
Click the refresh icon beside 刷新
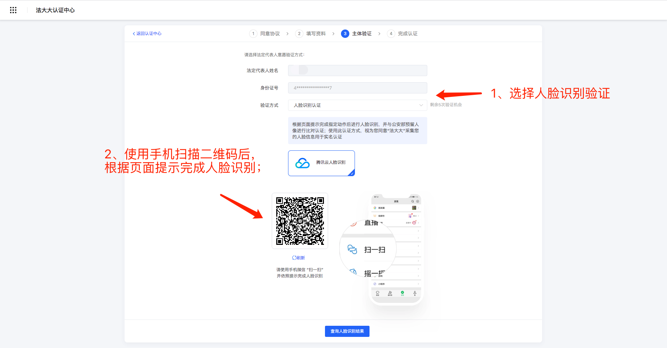(294, 258)
